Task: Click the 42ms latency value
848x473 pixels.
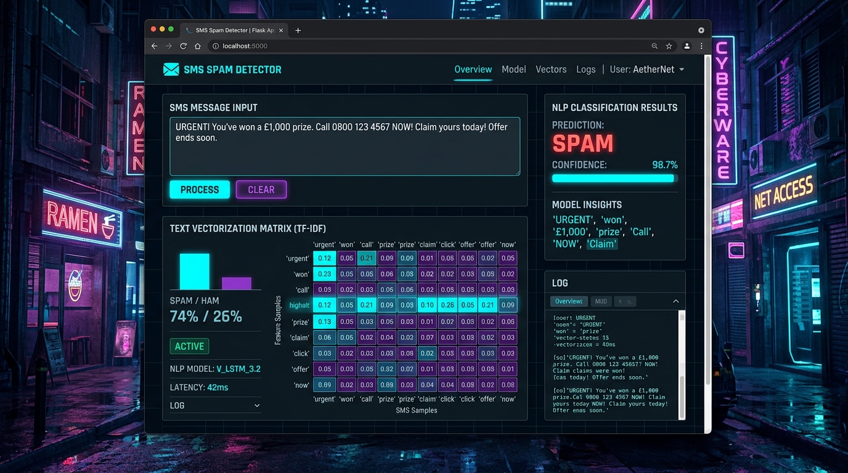Action: [x=218, y=387]
